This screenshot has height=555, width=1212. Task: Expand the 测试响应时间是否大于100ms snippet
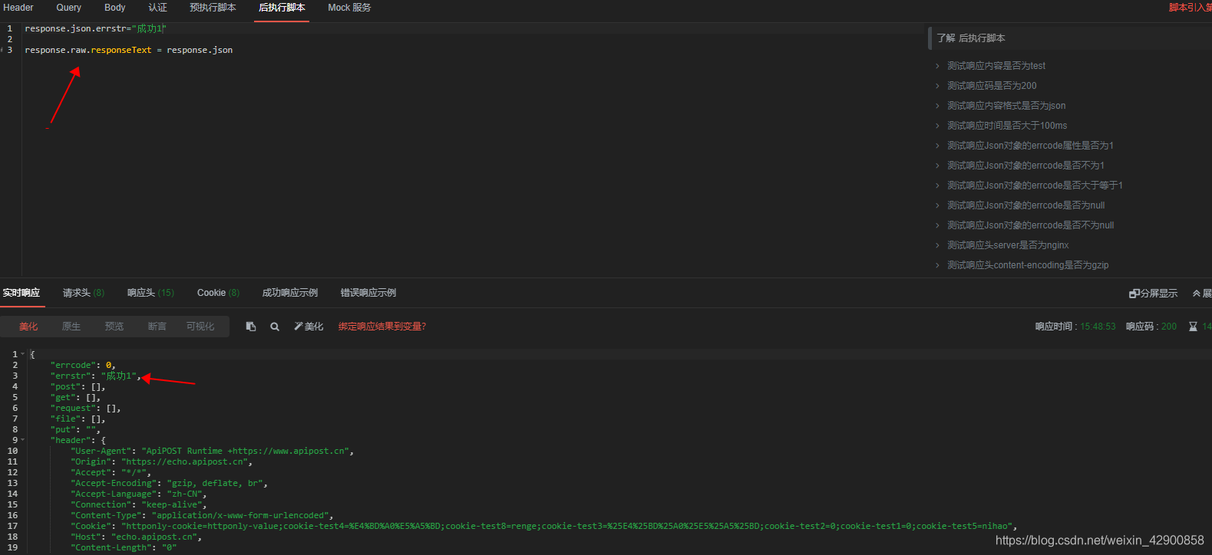(x=1007, y=126)
